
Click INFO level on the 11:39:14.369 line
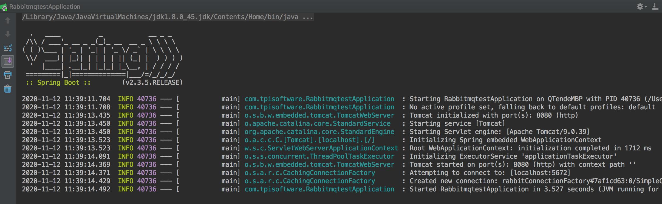126,165
